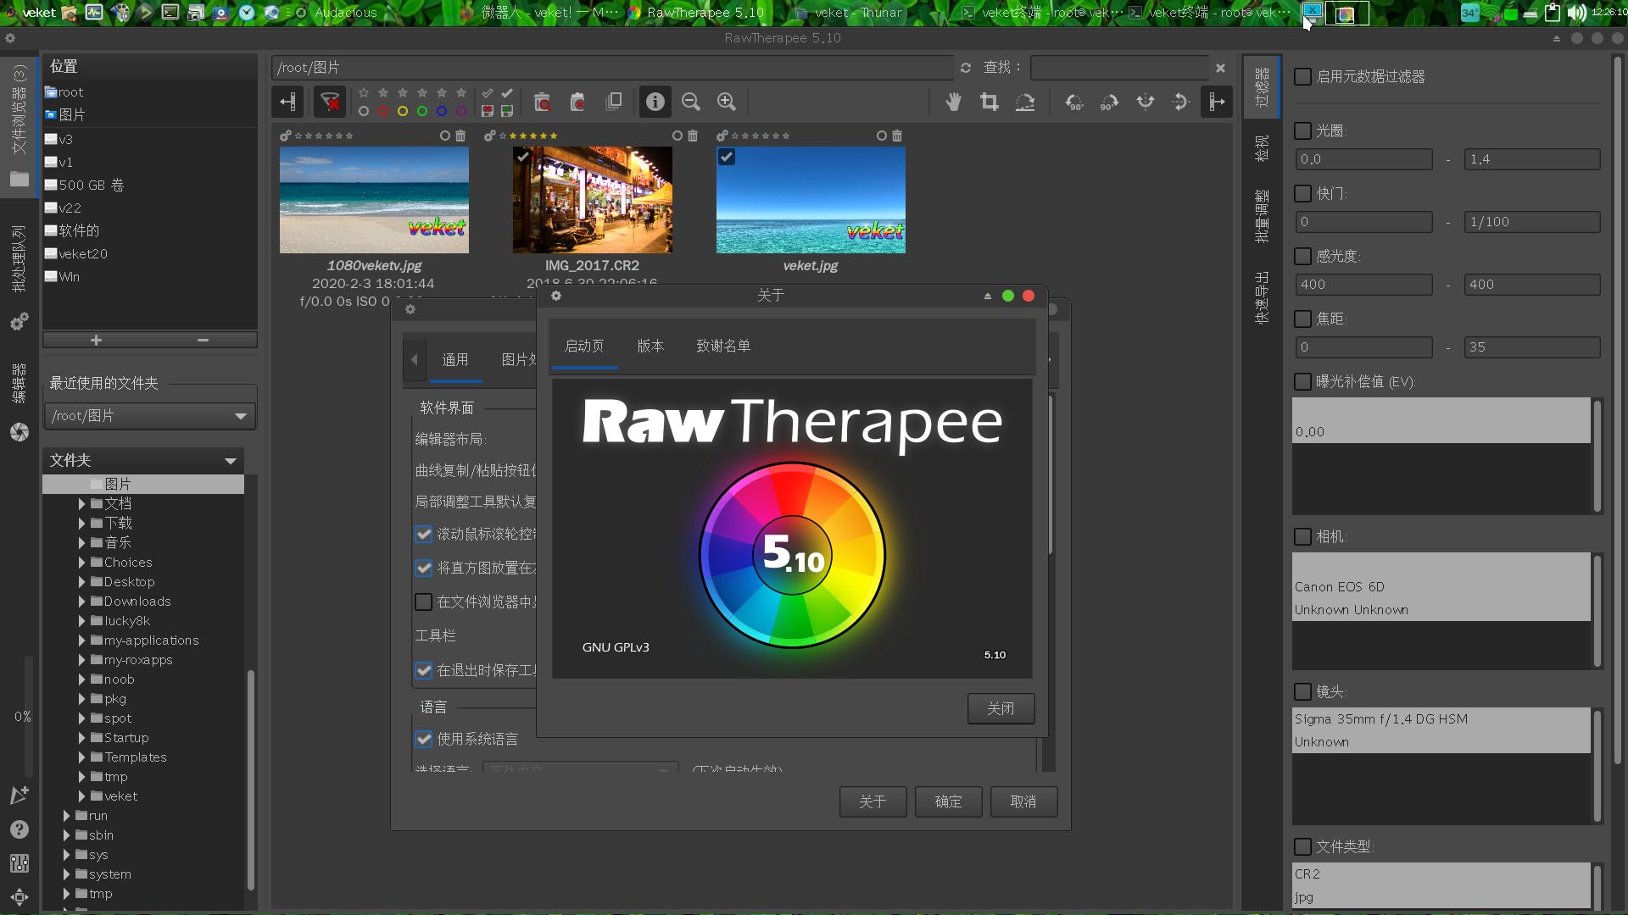Select the crop tool
Image resolution: width=1628 pixels, height=915 pixels.
[990, 103]
